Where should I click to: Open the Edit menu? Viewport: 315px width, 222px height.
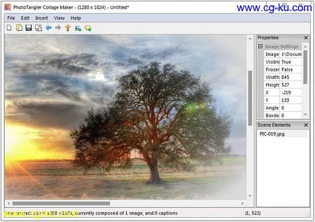point(25,18)
